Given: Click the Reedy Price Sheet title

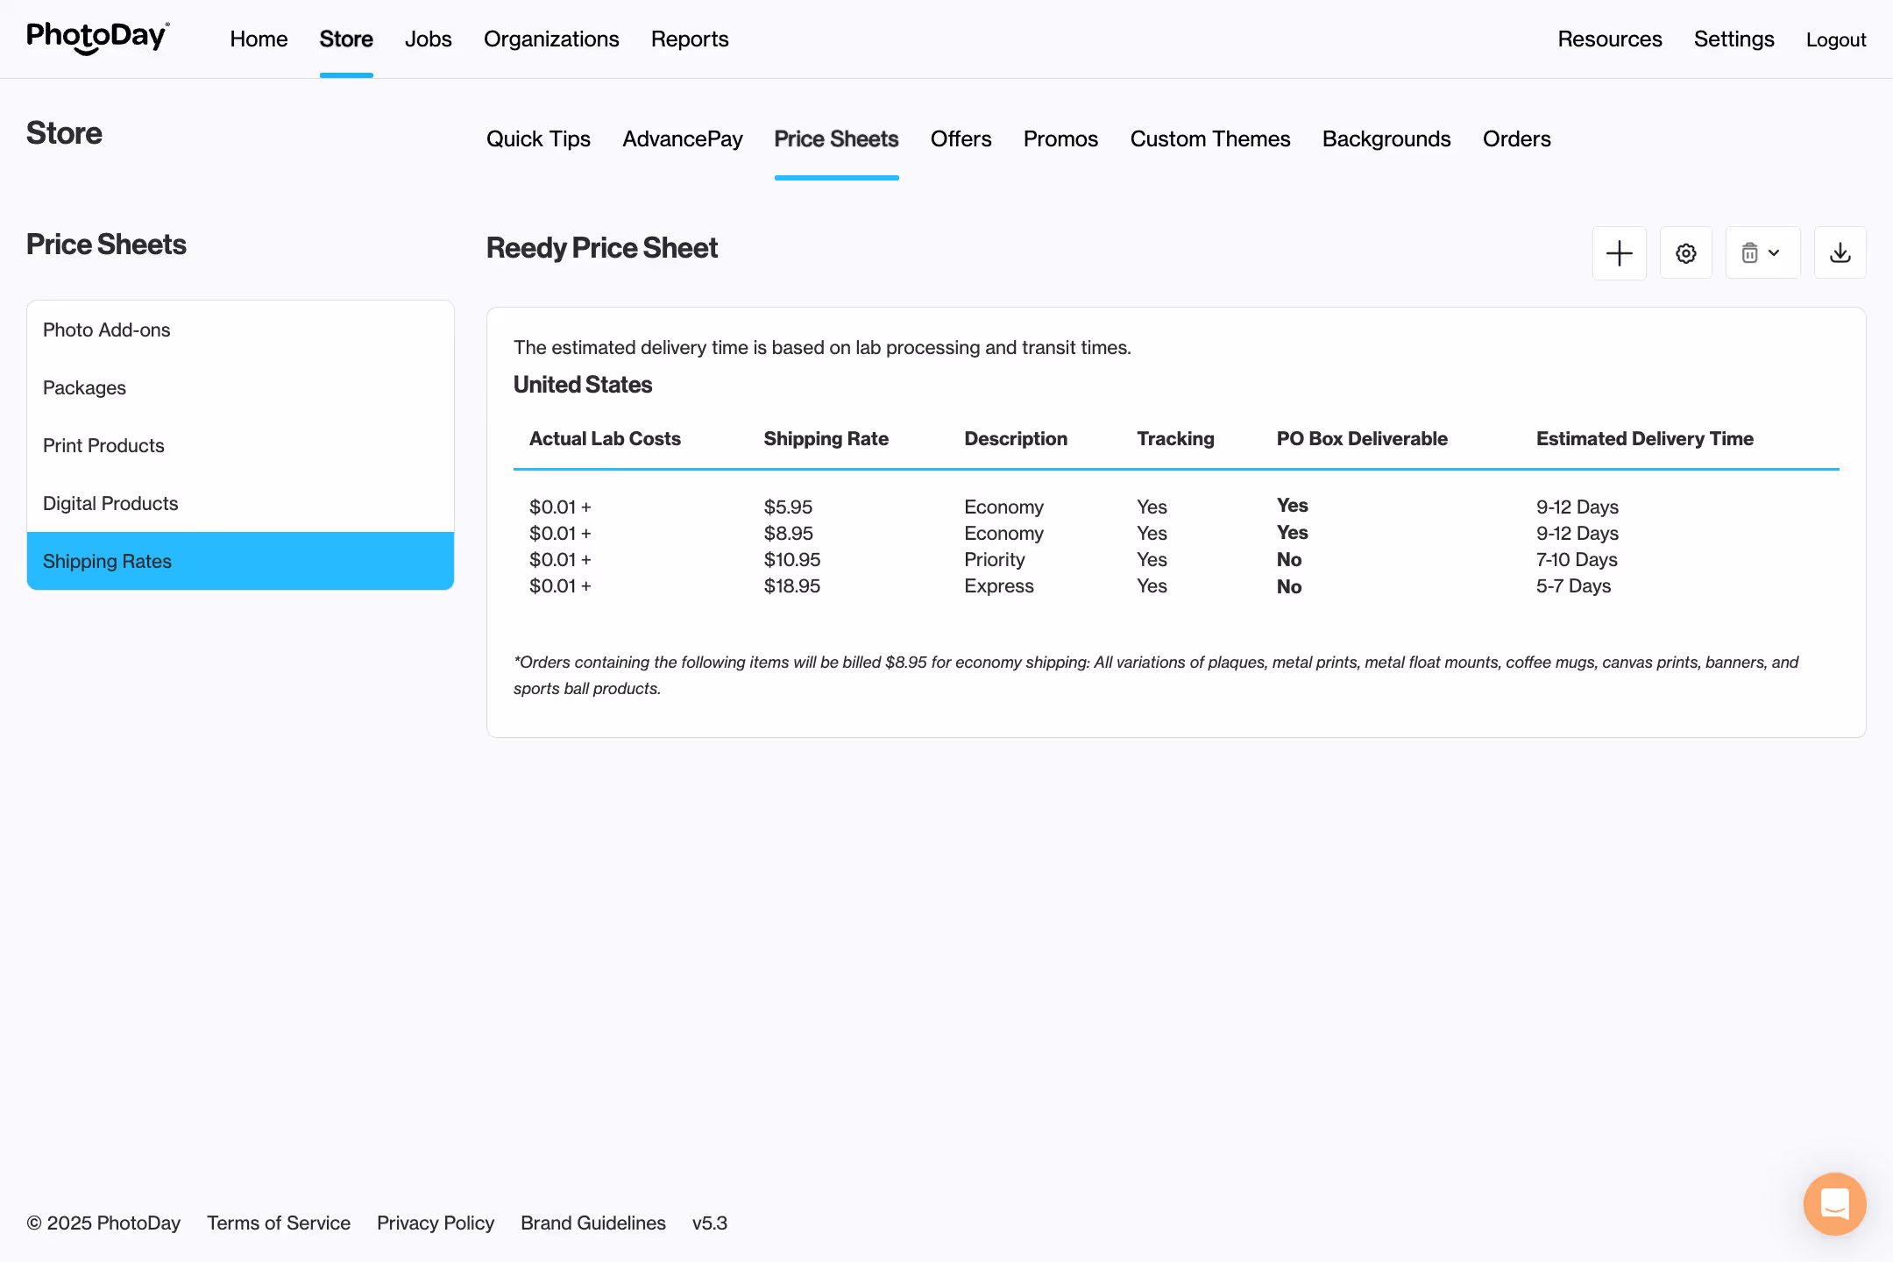Looking at the screenshot, I should pyautogui.click(x=602, y=248).
